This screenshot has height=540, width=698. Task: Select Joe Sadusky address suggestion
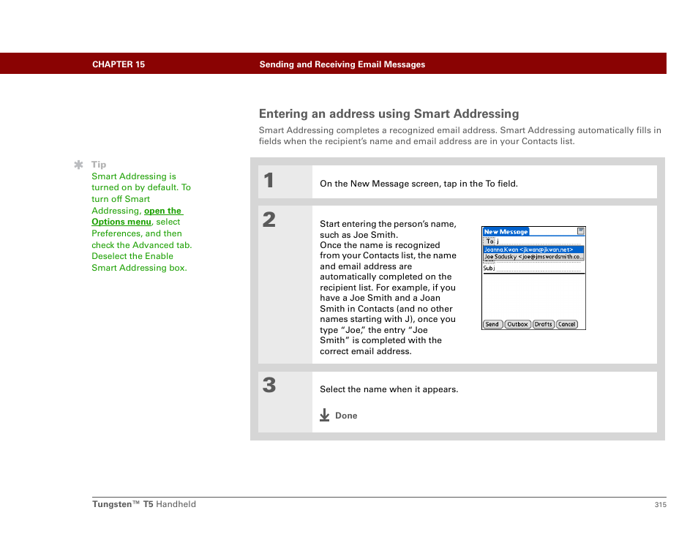(533, 257)
